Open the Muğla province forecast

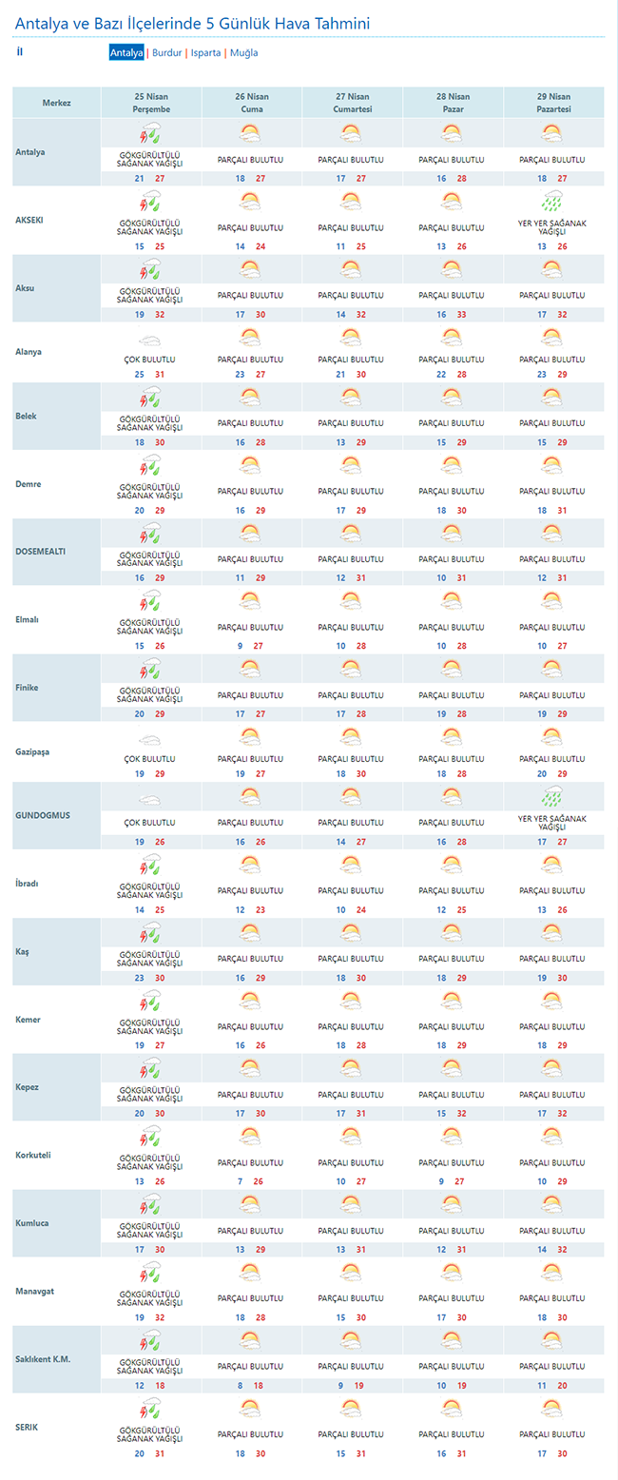tap(243, 53)
